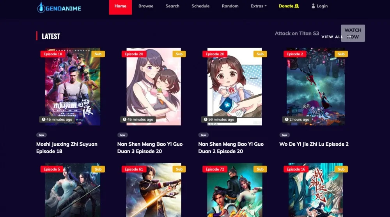Open Wo De Yi Jie Zhi Lu poster
Screen dimensions: 390x217
tap(316, 87)
